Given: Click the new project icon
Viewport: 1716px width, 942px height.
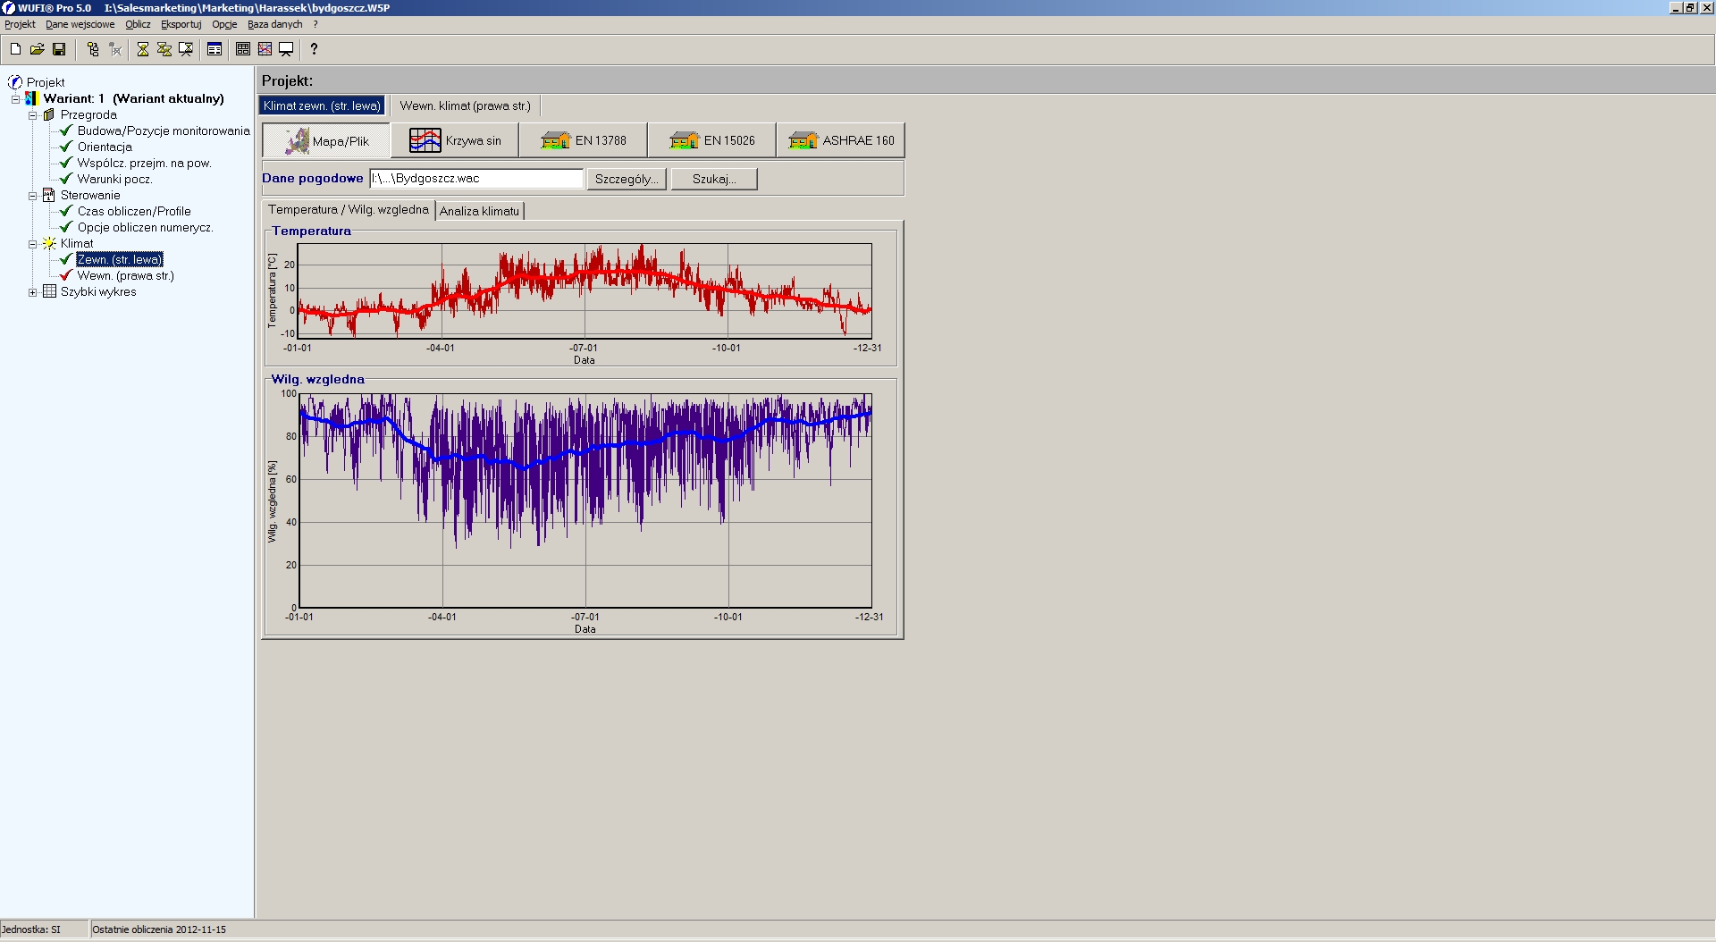Looking at the screenshot, I should click(15, 49).
